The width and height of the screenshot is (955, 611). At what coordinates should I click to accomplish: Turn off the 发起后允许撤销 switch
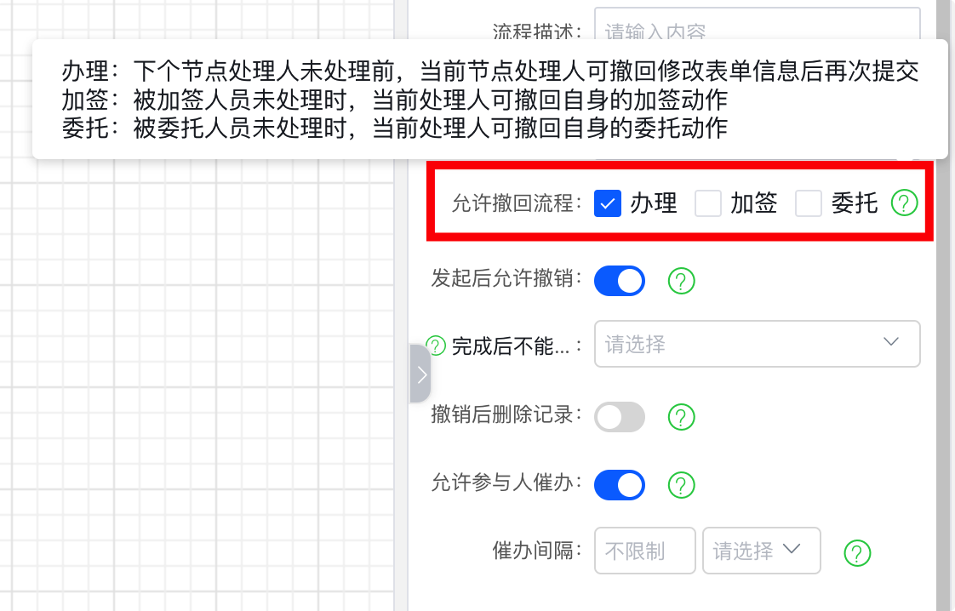(620, 281)
